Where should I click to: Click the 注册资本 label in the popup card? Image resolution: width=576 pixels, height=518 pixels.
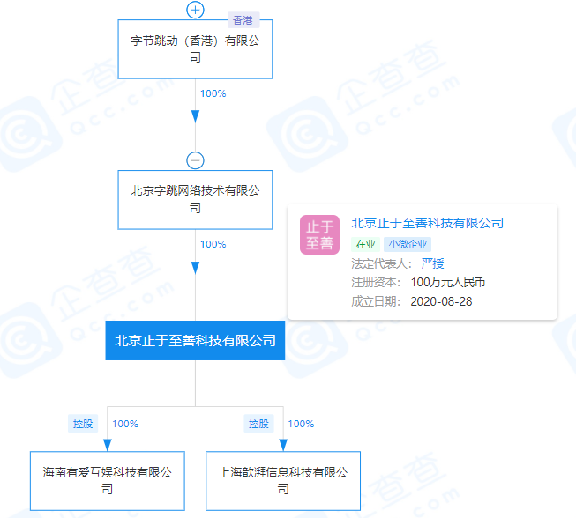(x=376, y=282)
